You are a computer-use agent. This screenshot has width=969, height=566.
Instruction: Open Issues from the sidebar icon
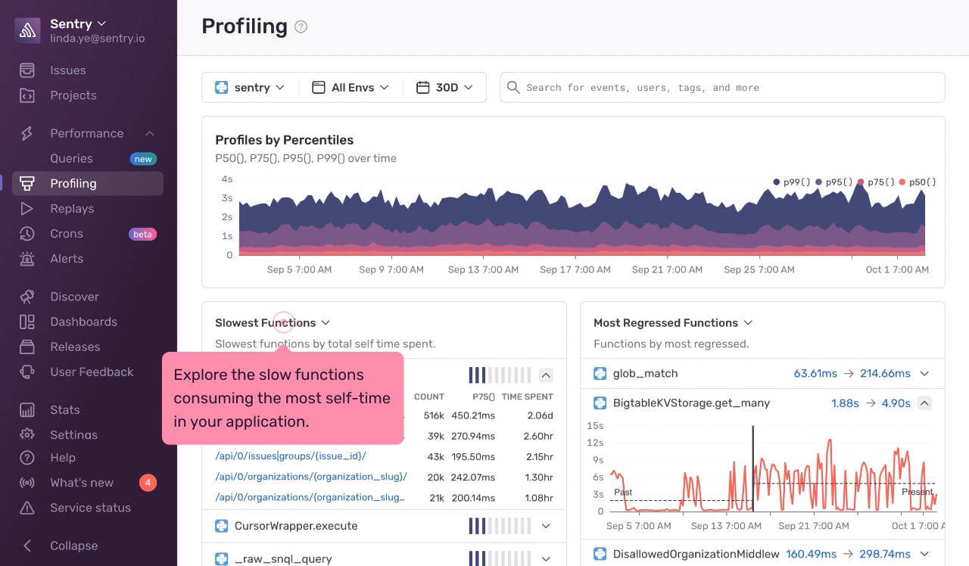(x=27, y=70)
